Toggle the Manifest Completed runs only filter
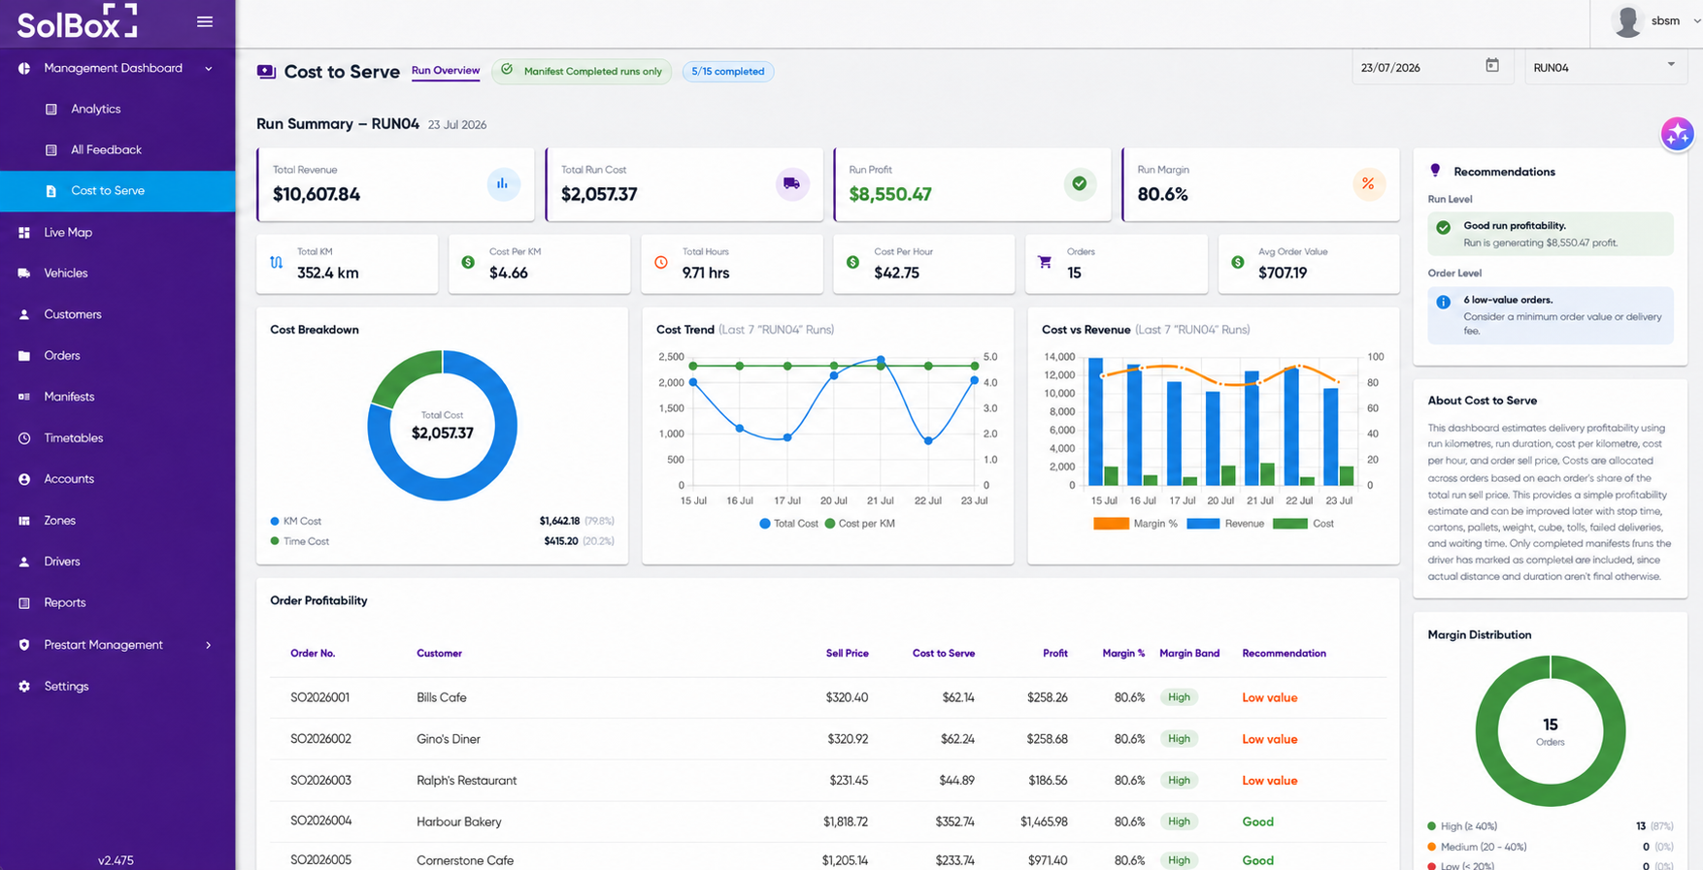The image size is (1703, 870). point(582,71)
